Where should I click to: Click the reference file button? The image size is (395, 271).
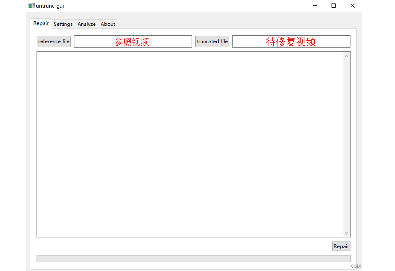coord(54,41)
